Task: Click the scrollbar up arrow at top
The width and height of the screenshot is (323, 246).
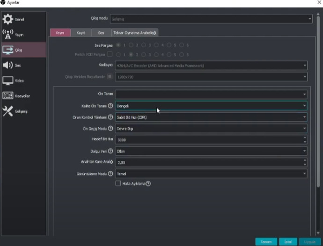Action: click(318, 14)
